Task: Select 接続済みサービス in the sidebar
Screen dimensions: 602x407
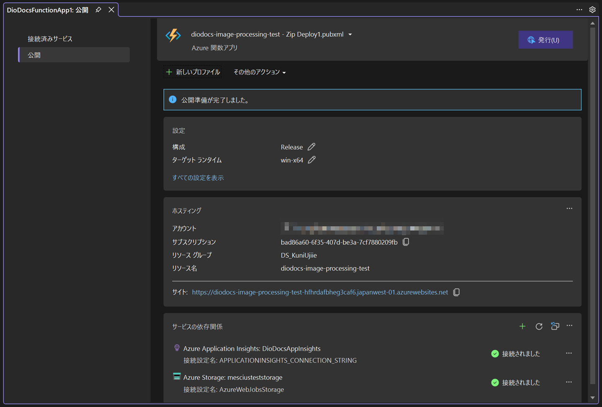Action: [x=50, y=39]
